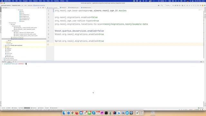Switch to the MovieRepository.java editor tab

pyautogui.click(x=74, y=8)
